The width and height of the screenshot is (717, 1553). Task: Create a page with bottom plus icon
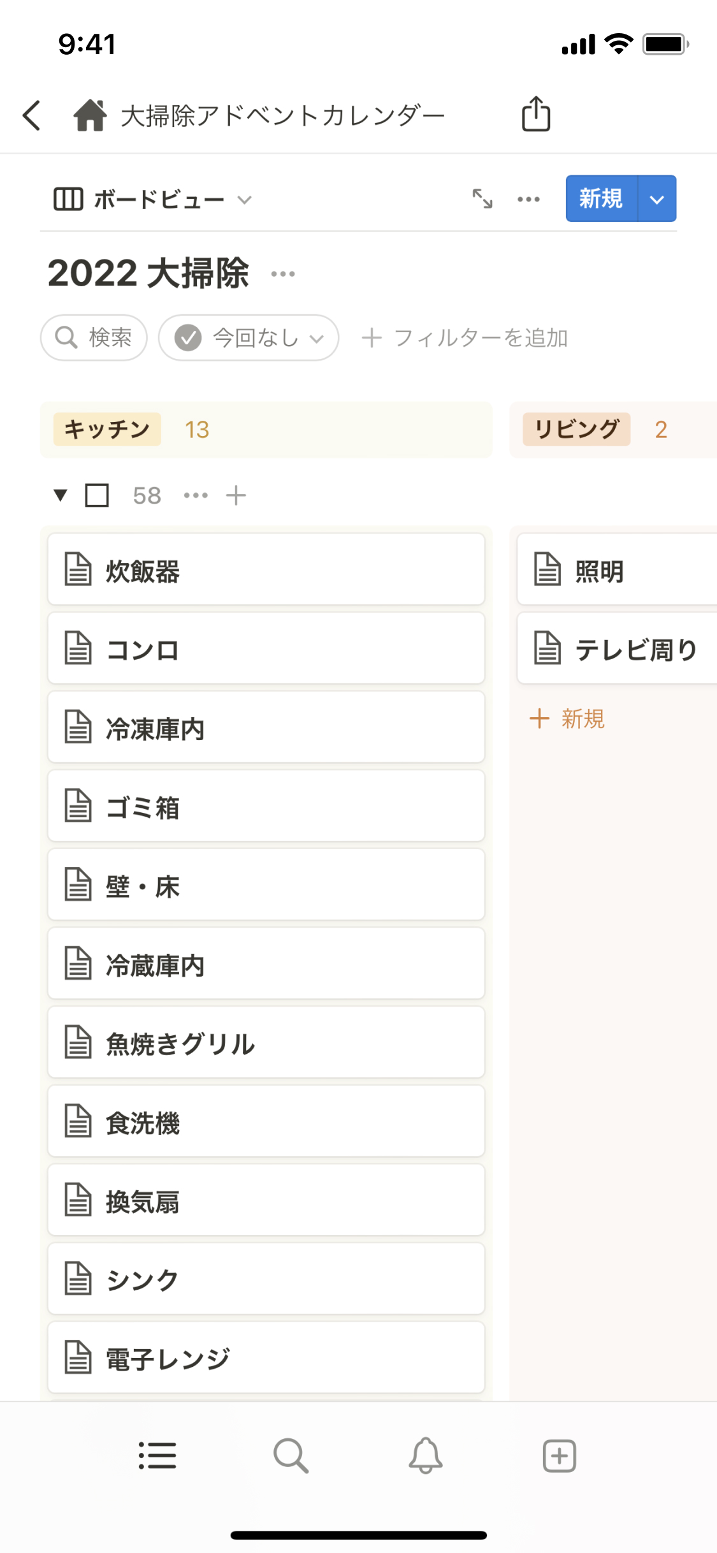click(x=559, y=1455)
